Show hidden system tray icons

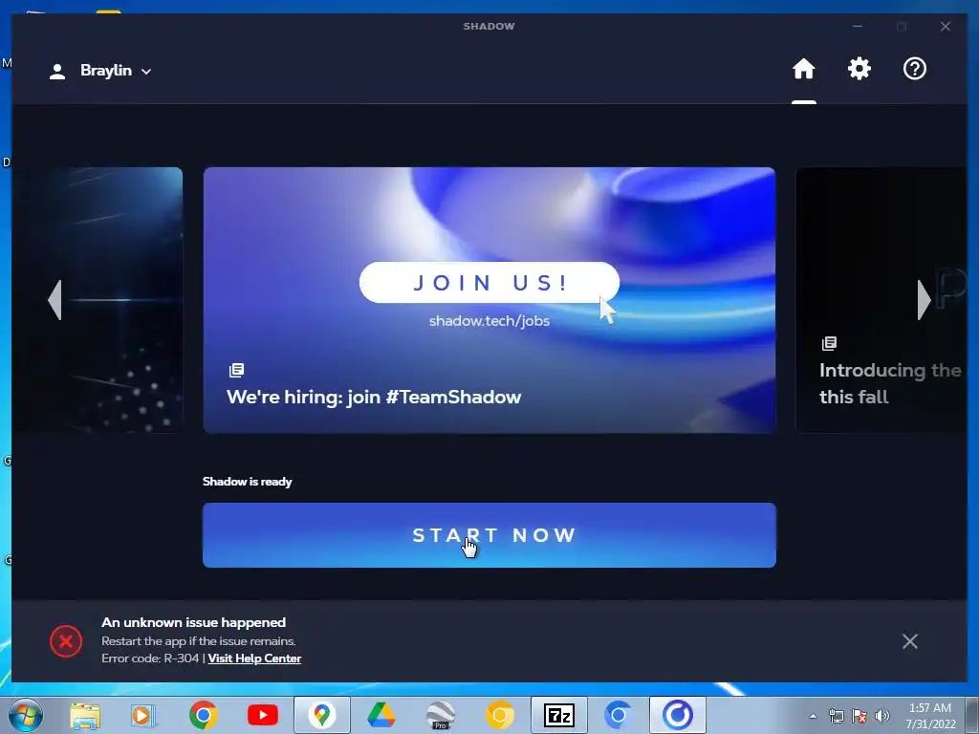pyautogui.click(x=813, y=716)
